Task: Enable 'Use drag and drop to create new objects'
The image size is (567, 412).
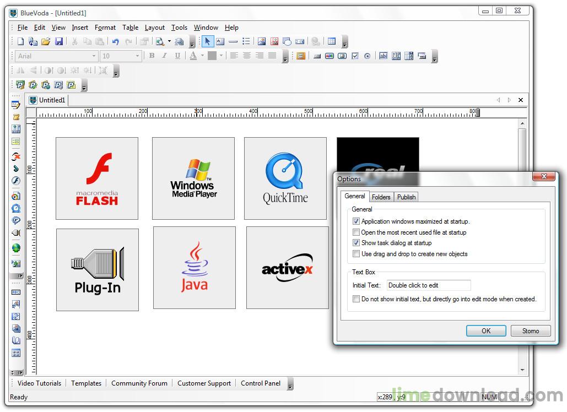Action: [x=357, y=254]
